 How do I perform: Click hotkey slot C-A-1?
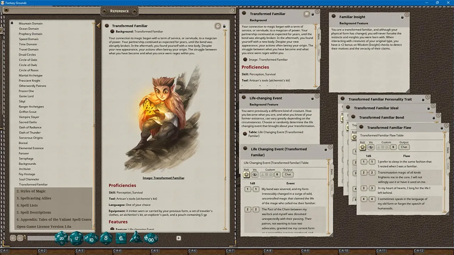[4, 251]
